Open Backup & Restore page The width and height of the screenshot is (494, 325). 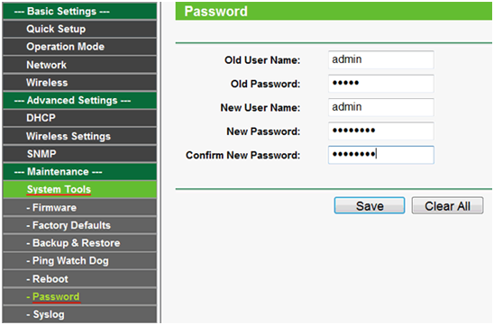click(79, 243)
